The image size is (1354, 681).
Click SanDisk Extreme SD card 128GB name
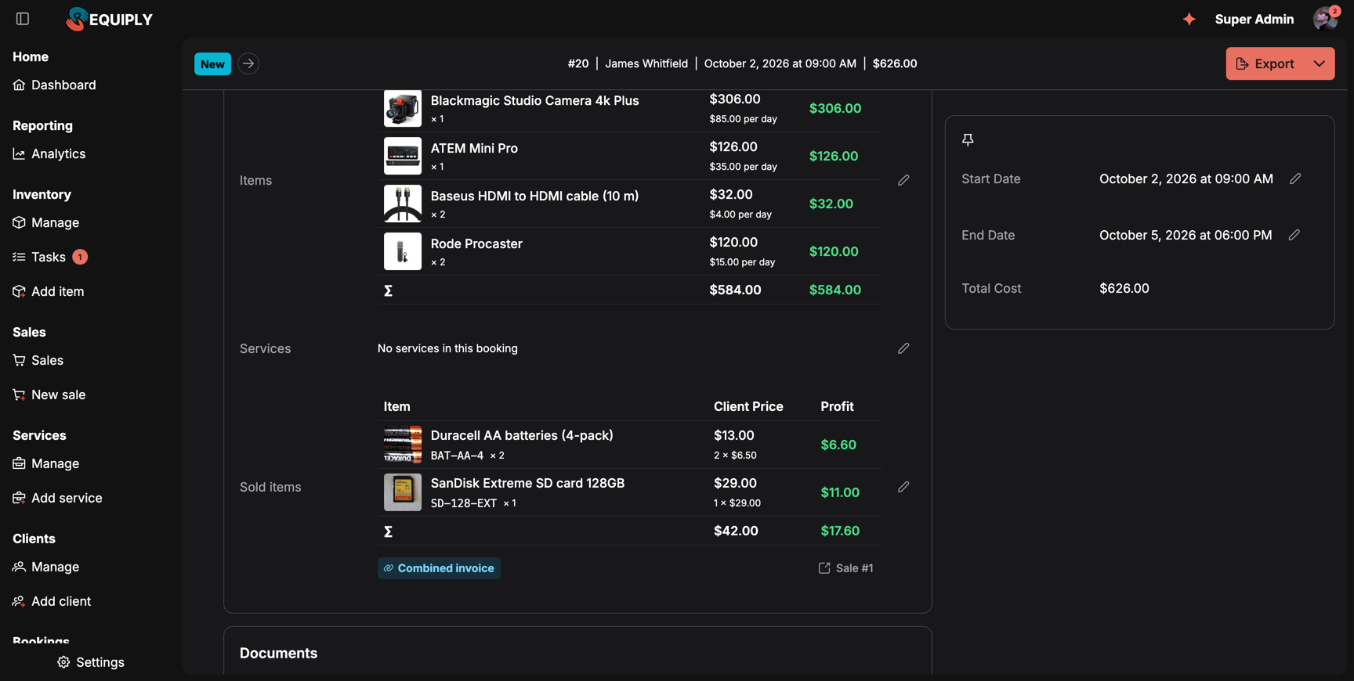527,483
